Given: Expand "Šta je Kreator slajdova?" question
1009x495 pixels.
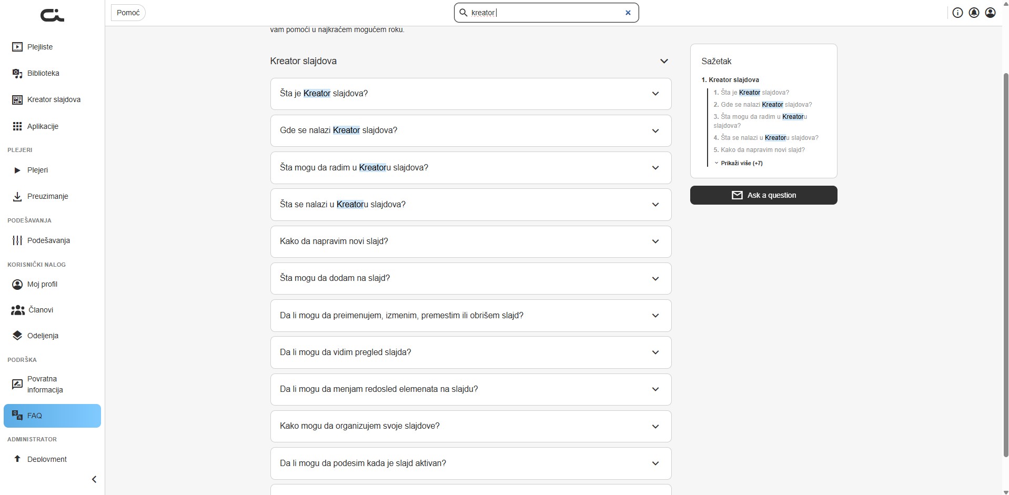Looking at the screenshot, I should pyautogui.click(x=470, y=94).
